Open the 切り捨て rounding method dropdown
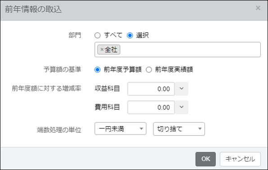 point(179,129)
